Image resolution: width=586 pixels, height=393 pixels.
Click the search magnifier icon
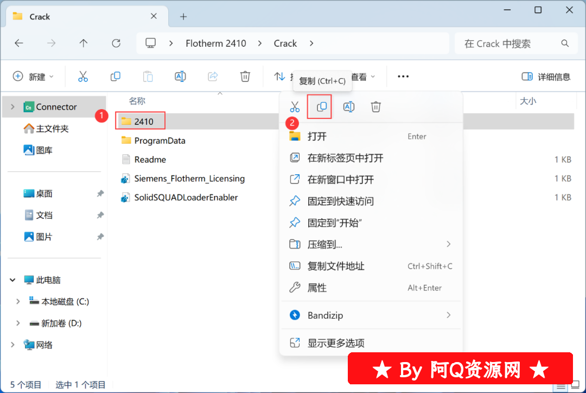(565, 43)
